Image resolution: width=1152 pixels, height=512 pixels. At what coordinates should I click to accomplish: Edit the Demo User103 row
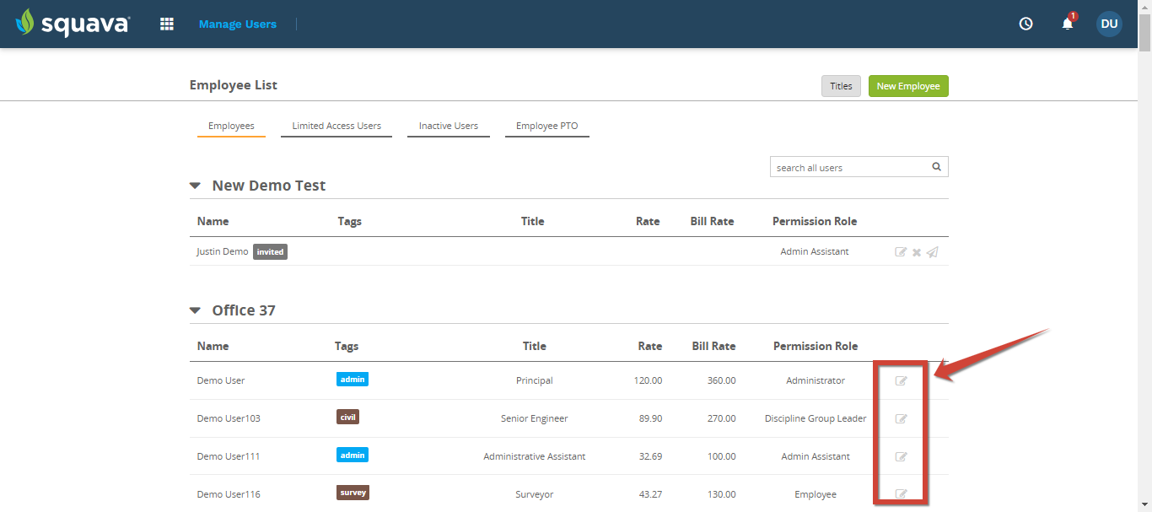pyautogui.click(x=901, y=419)
